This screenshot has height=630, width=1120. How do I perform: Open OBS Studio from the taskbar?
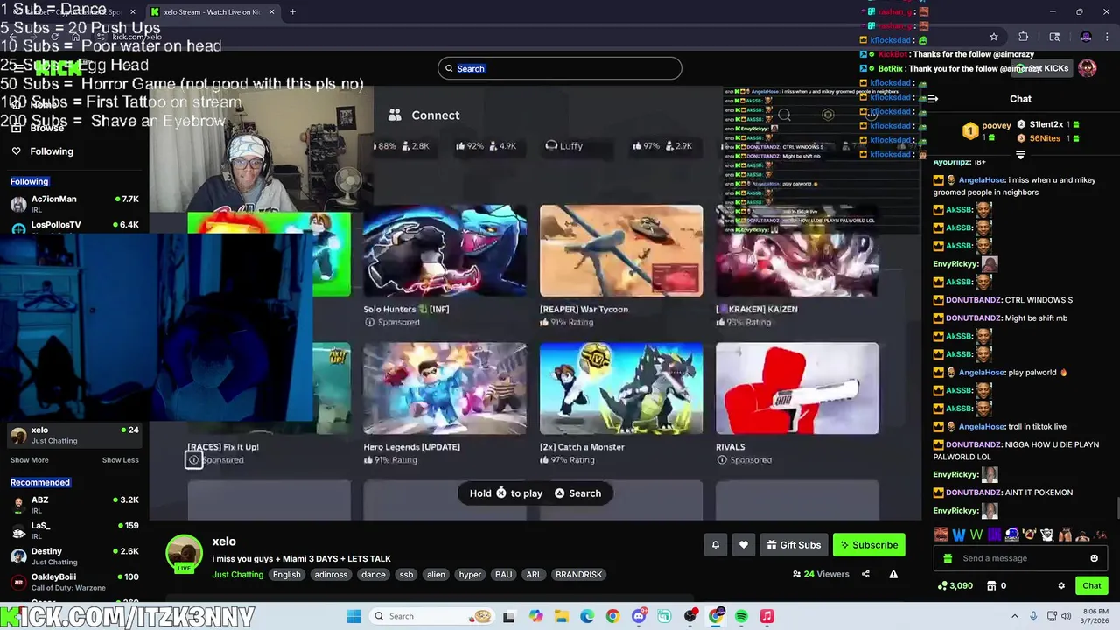(690, 616)
